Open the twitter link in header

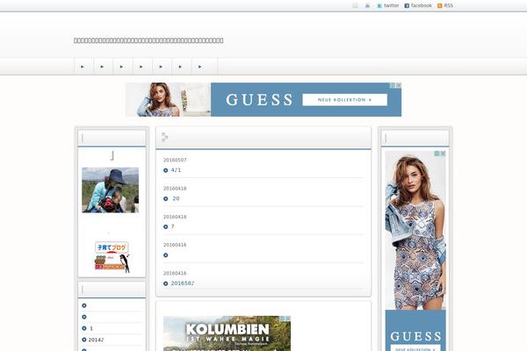click(391, 5)
